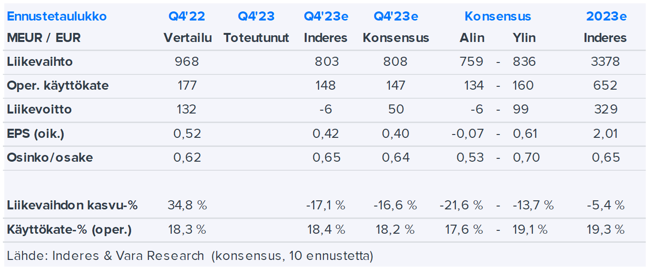Select the Käyttökate-% (oper.) row label
Viewport: 651px width, 269px height.
point(69,229)
